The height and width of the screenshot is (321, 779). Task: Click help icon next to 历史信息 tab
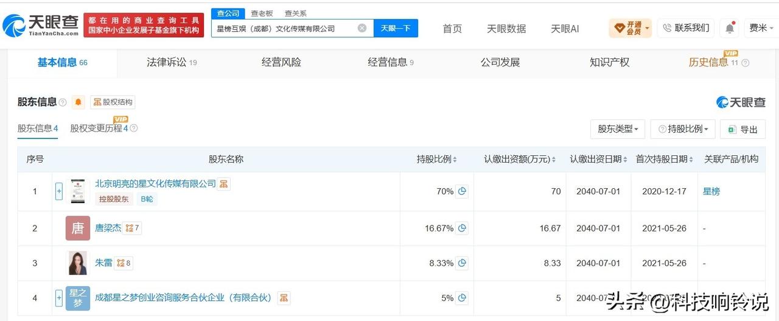(x=746, y=63)
